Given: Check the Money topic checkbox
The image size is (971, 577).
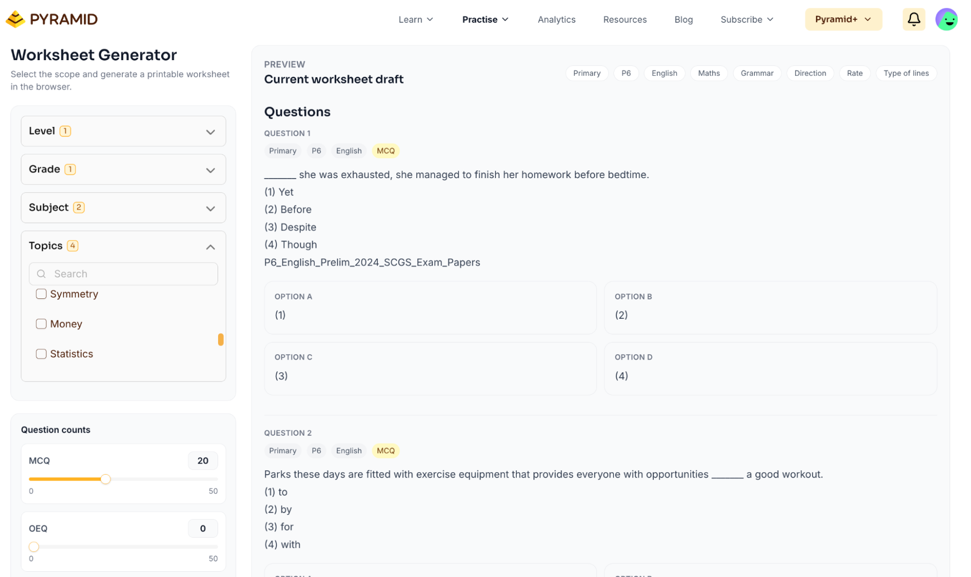Looking at the screenshot, I should pyautogui.click(x=41, y=324).
